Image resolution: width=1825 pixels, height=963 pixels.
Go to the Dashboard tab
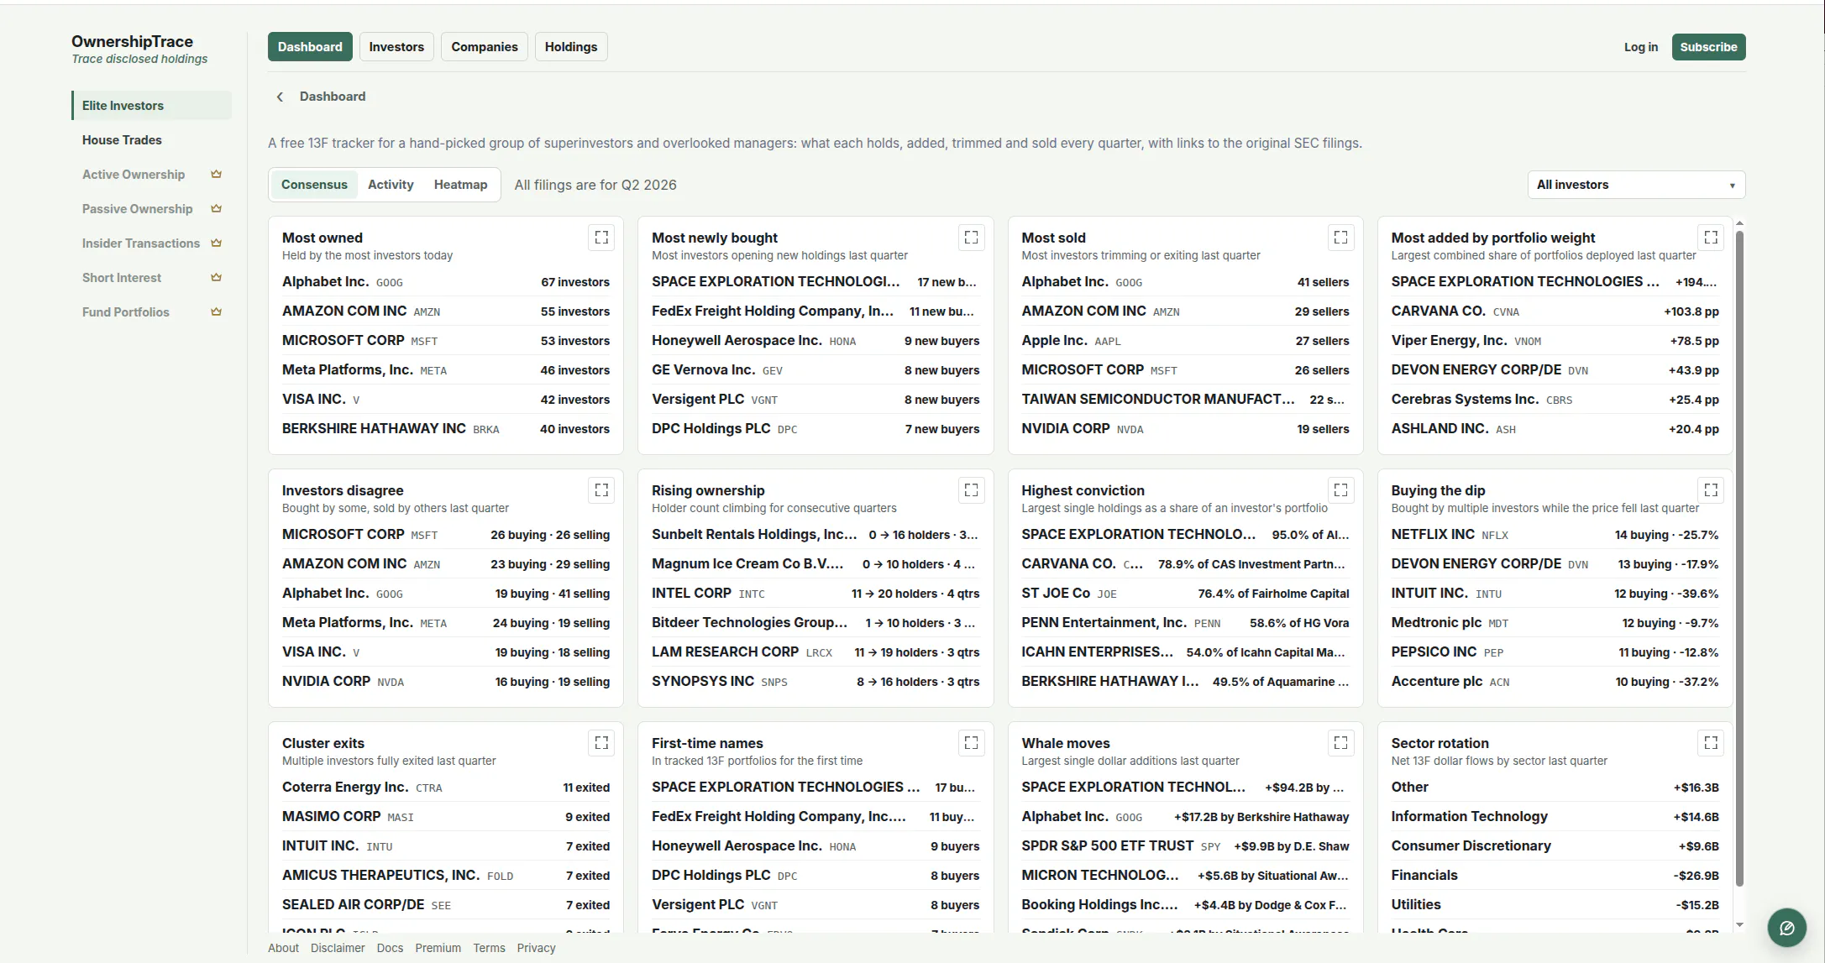pyautogui.click(x=310, y=47)
